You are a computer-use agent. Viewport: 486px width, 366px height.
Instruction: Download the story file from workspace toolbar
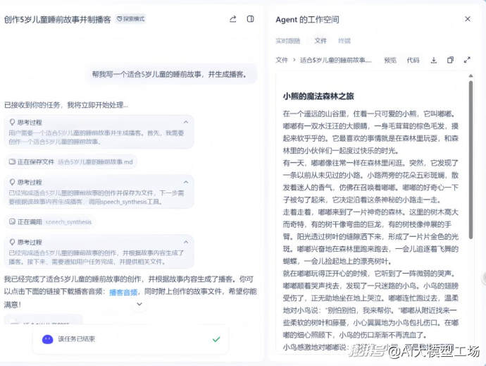pyautogui.click(x=434, y=61)
